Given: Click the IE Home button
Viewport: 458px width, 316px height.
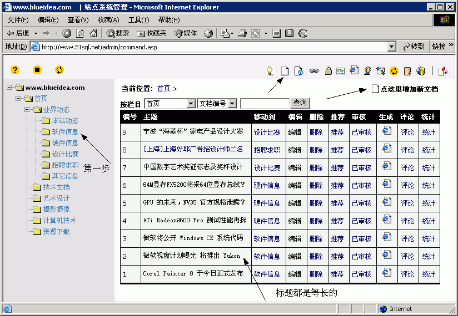Looking at the screenshot, I should [93, 33].
